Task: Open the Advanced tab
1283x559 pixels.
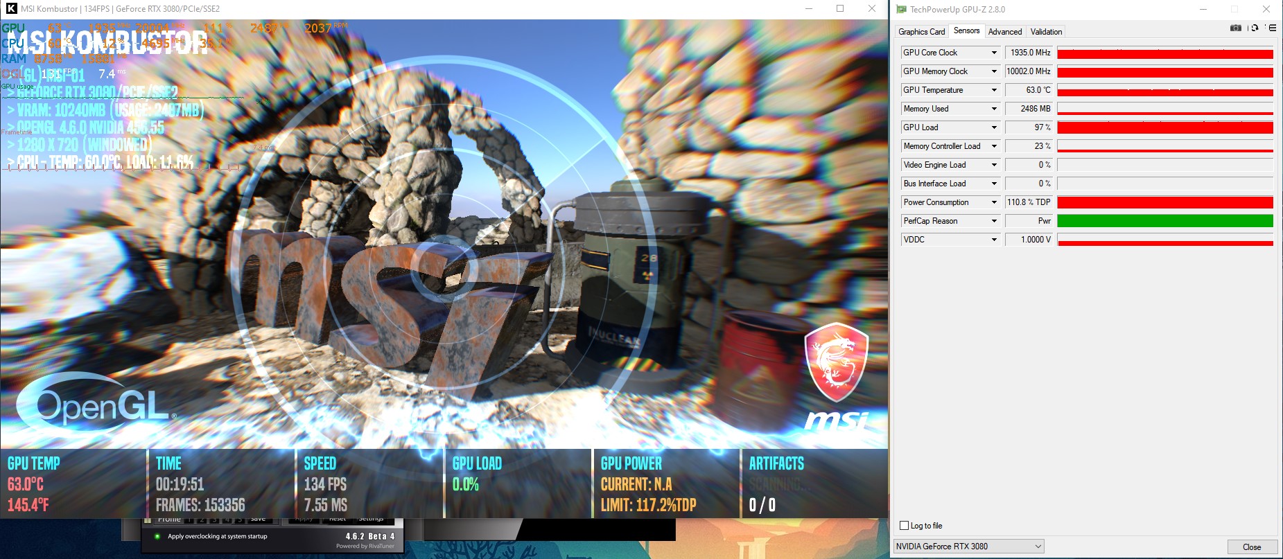Action: (x=1005, y=32)
